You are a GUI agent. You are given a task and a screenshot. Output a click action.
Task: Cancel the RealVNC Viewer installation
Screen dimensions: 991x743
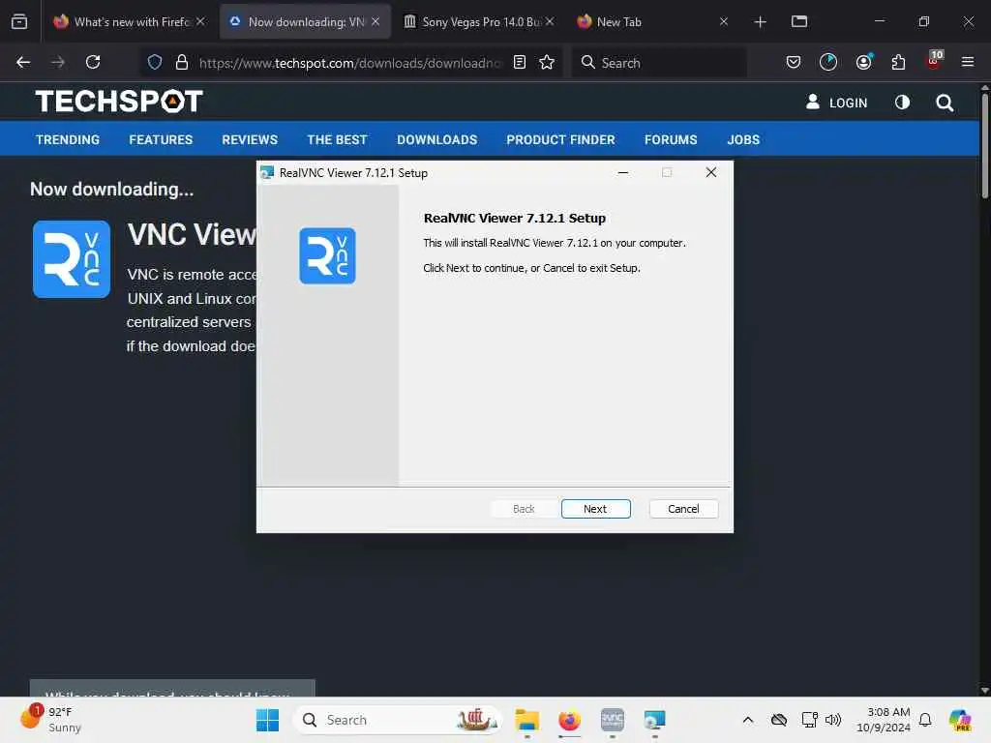tap(683, 509)
